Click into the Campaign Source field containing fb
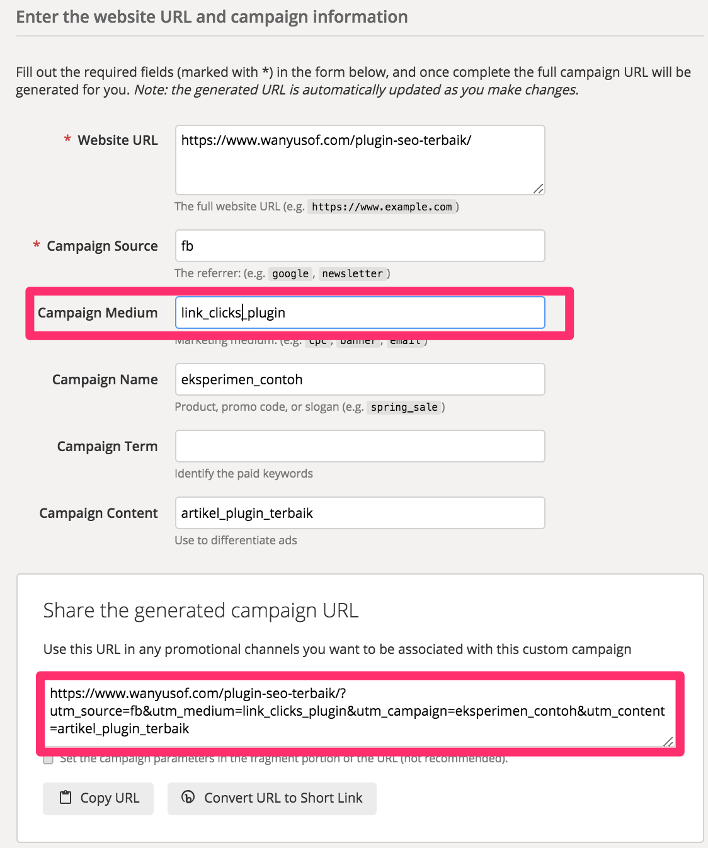 tap(360, 246)
